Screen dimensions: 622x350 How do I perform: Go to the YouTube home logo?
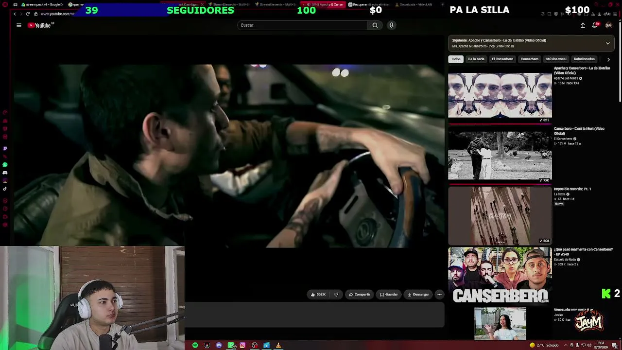(x=40, y=25)
